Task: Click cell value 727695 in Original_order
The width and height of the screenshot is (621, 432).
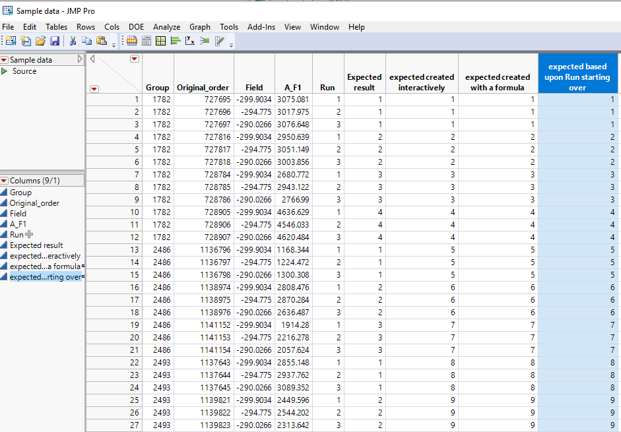Action: tap(217, 100)
